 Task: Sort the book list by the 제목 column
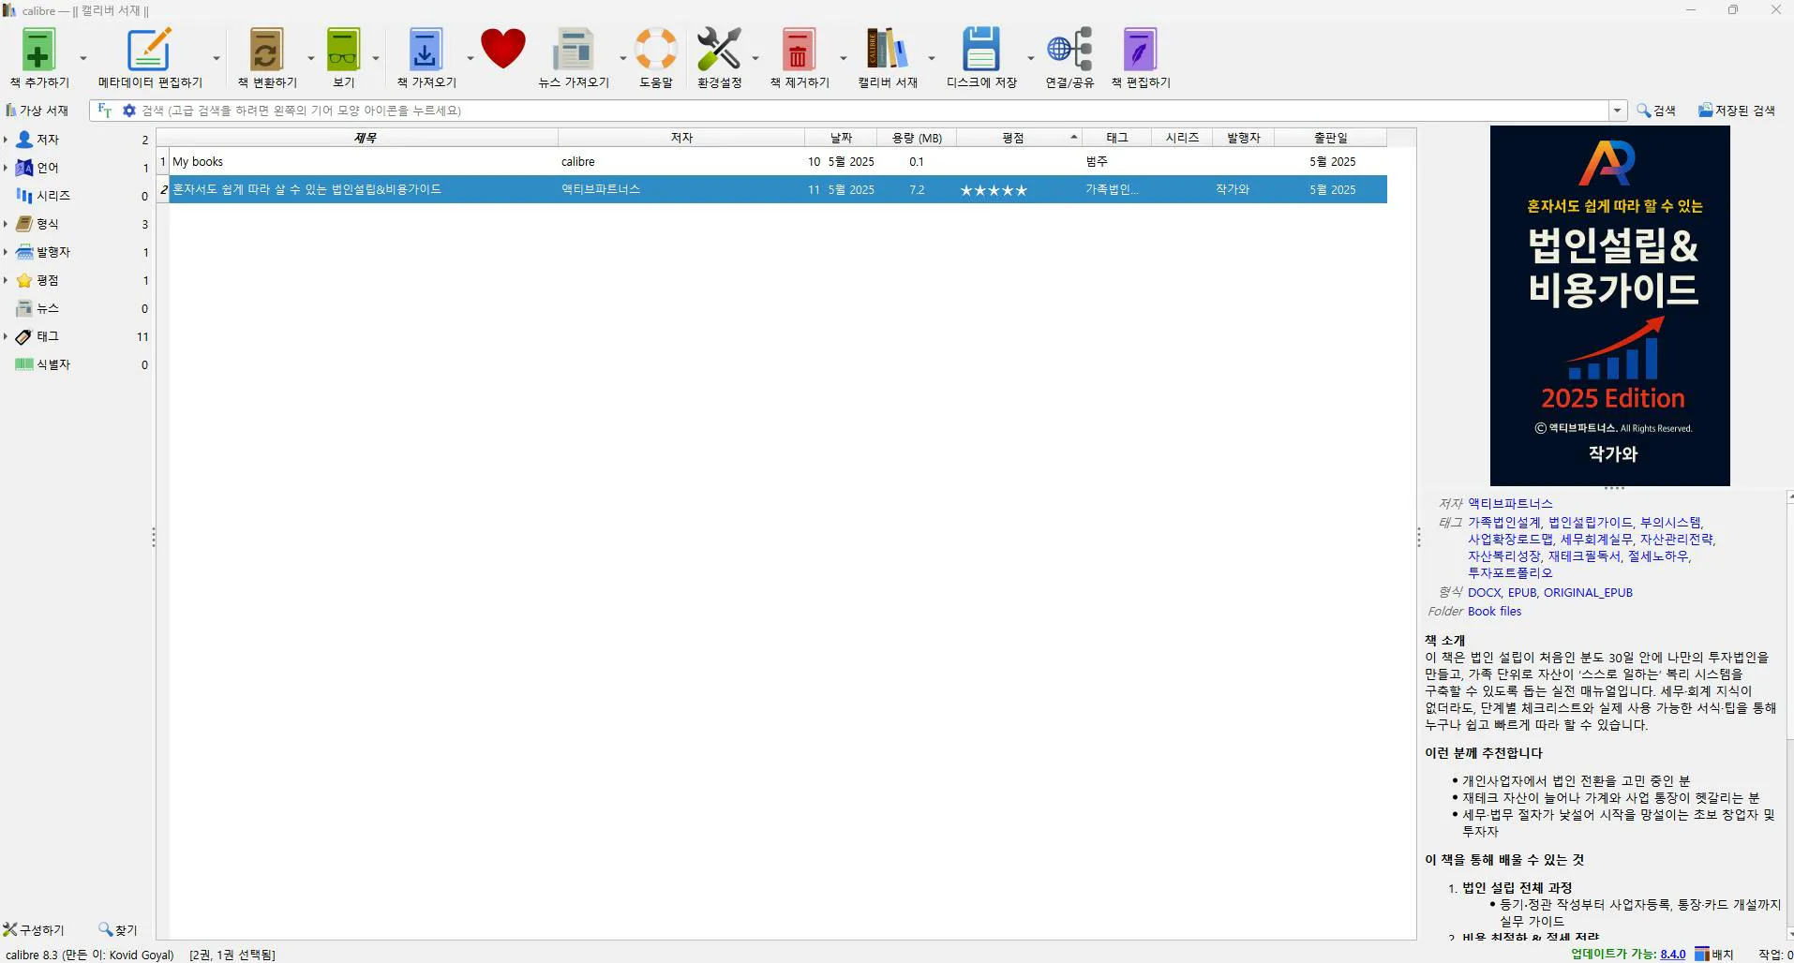(365, 138)
